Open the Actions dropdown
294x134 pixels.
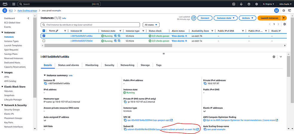pos(247,18)
